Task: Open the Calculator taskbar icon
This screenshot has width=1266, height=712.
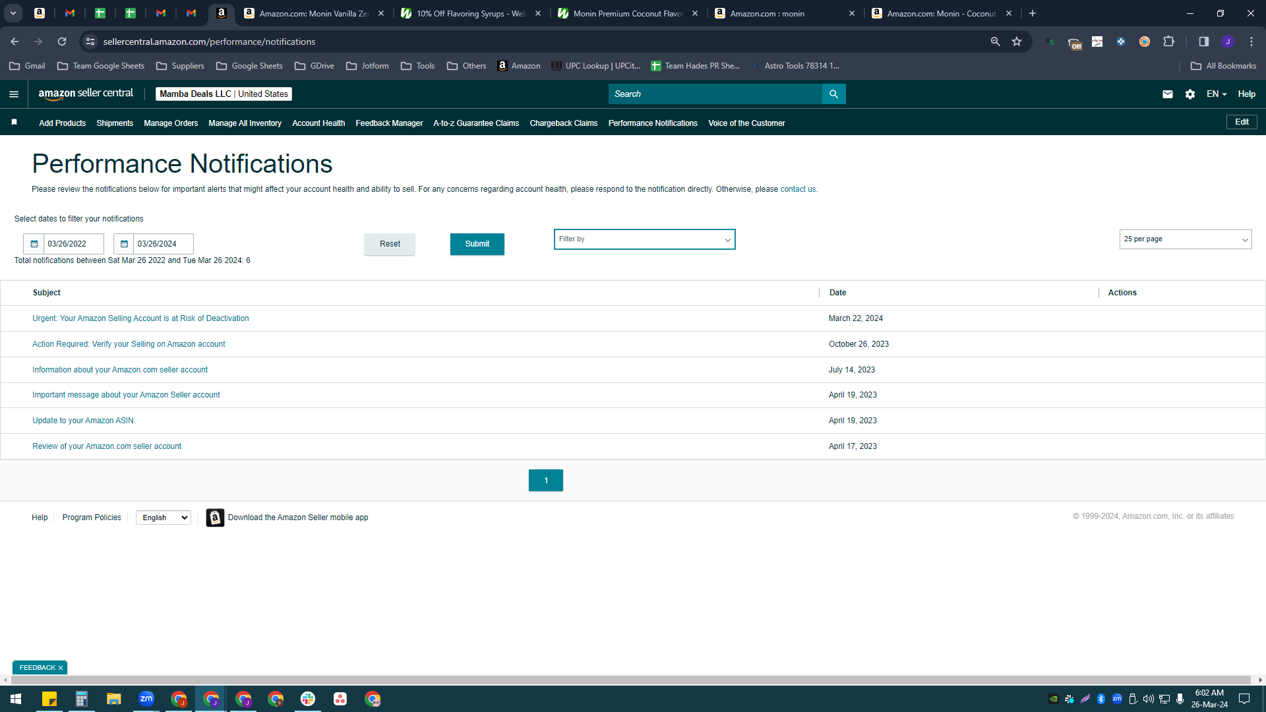Action: coord(82,699)
